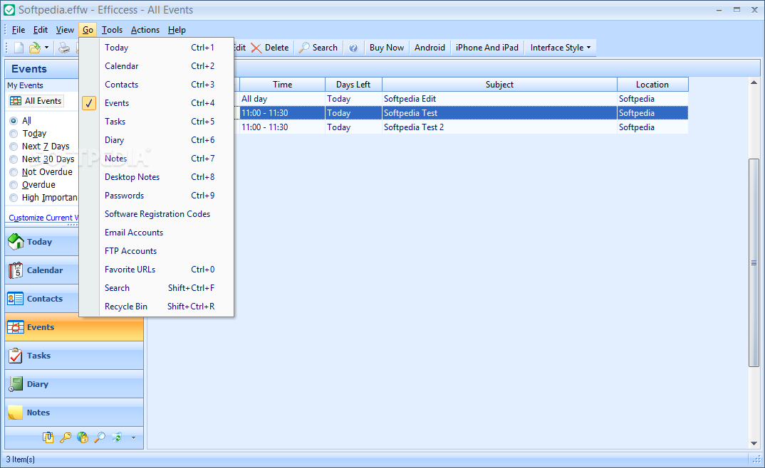Click the Print toolbar icon

point(64,47)
